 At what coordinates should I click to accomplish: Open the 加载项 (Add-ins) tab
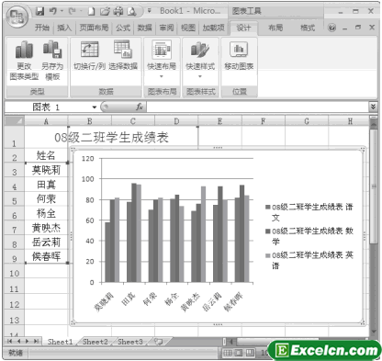click(213, 28)
